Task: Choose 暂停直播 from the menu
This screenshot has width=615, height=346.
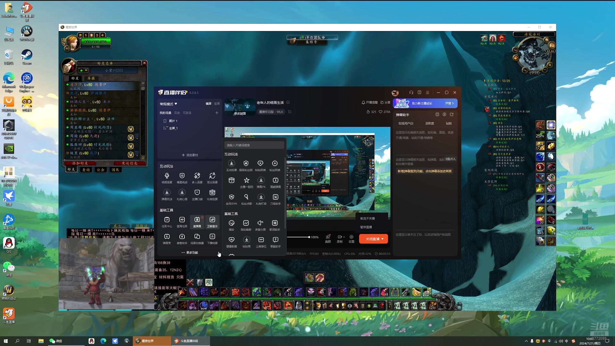Action: click(366, 227)
